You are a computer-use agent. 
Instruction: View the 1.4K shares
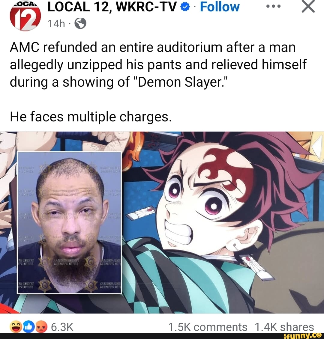coord(284,327)
